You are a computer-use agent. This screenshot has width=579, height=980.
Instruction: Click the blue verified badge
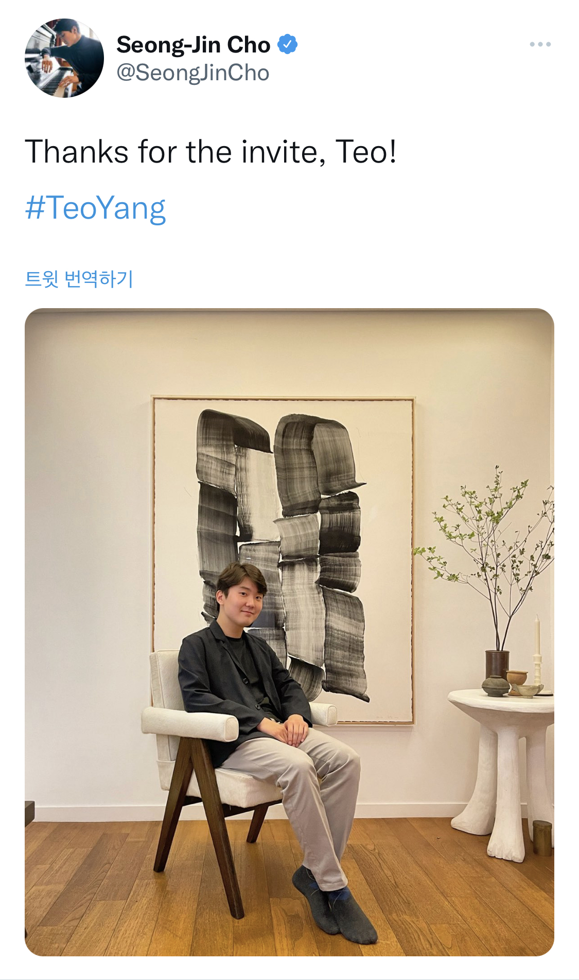tap(287, 45)
